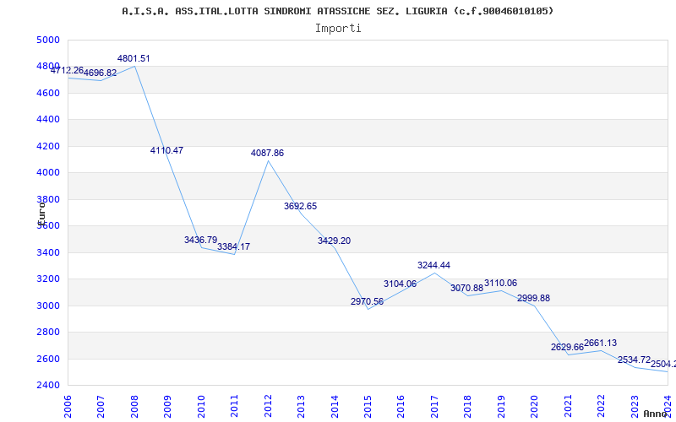Viewport: 676px width, 422px height.
Task: Select the 2661.13 data label
Action: tap(601, 344)
